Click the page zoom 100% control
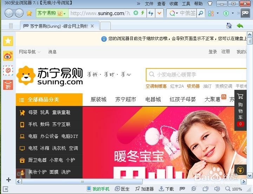The width and height of the screenshot is (253, 194). [234, 189]
